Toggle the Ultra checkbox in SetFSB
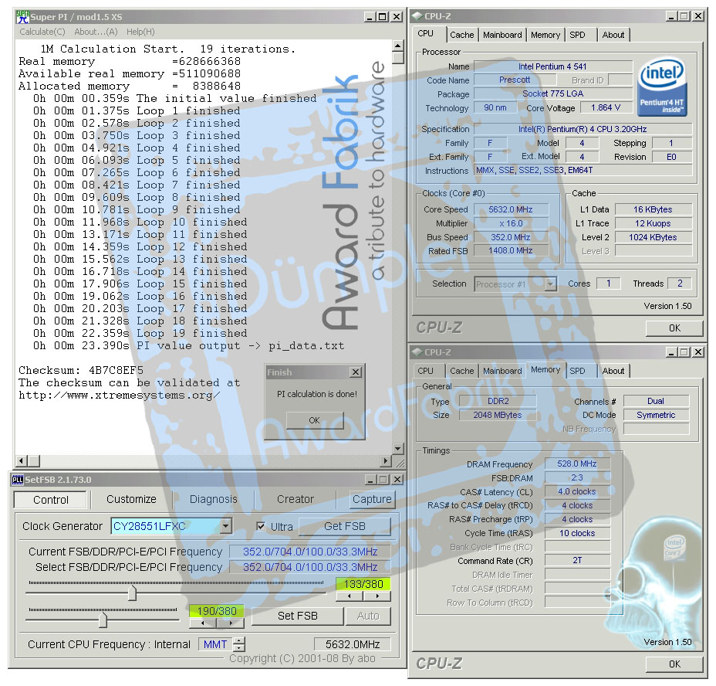Image resolution: width=716 pixels, height=686 pixels. click(261, 526)
